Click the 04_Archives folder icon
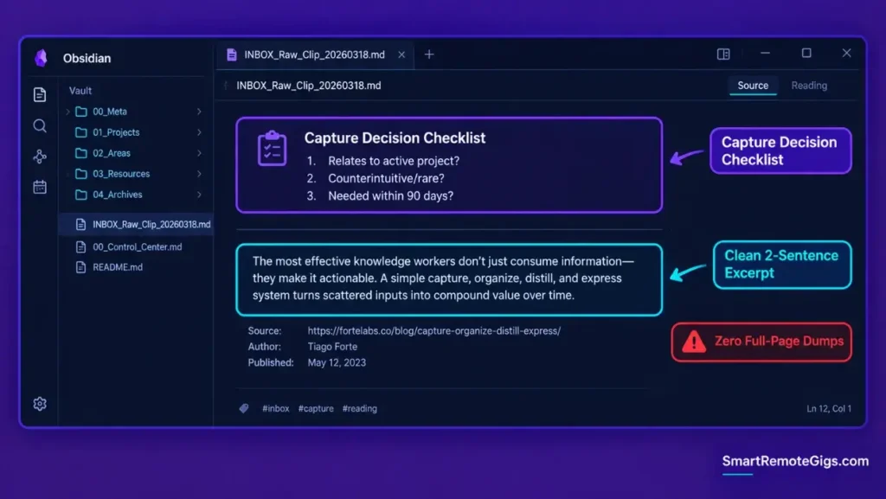This screenshot has height=499, width=886. (81, 195)
